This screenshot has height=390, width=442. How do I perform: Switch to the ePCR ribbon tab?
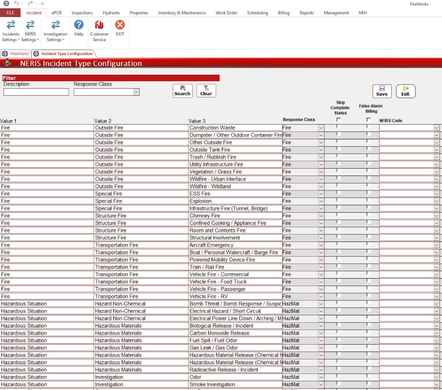pos(56,13)
